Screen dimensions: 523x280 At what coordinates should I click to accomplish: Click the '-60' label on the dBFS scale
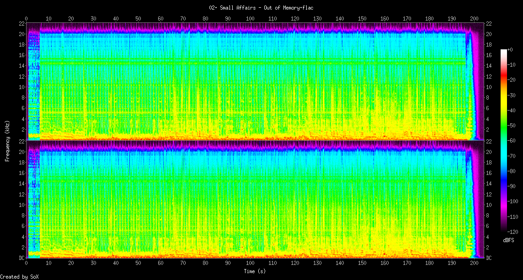pyautogui.click(x=512, y=140)
